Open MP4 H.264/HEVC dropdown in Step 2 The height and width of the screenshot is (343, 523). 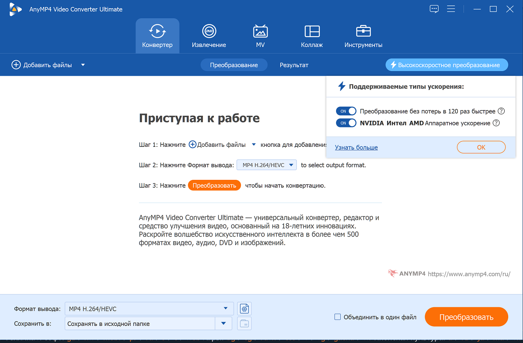267,165
